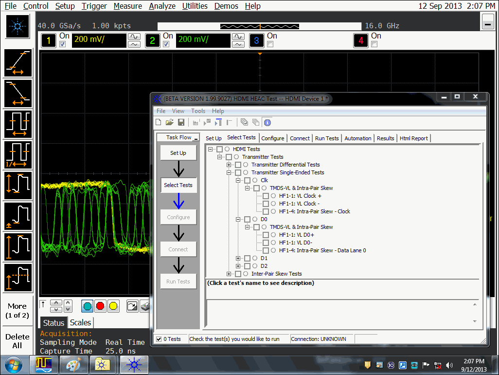The width and height of the screenshot is (499, 375).
Task: Click the save icon in HDMI toolbar
Action: pos(181,122)
